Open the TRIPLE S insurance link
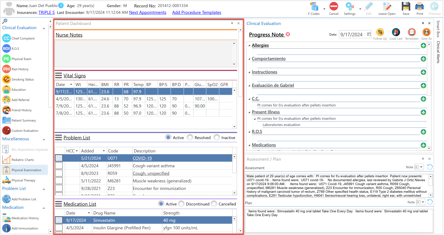Image resolution: width=444 pixels, height=235 pixels. click(x=47, y=12)
